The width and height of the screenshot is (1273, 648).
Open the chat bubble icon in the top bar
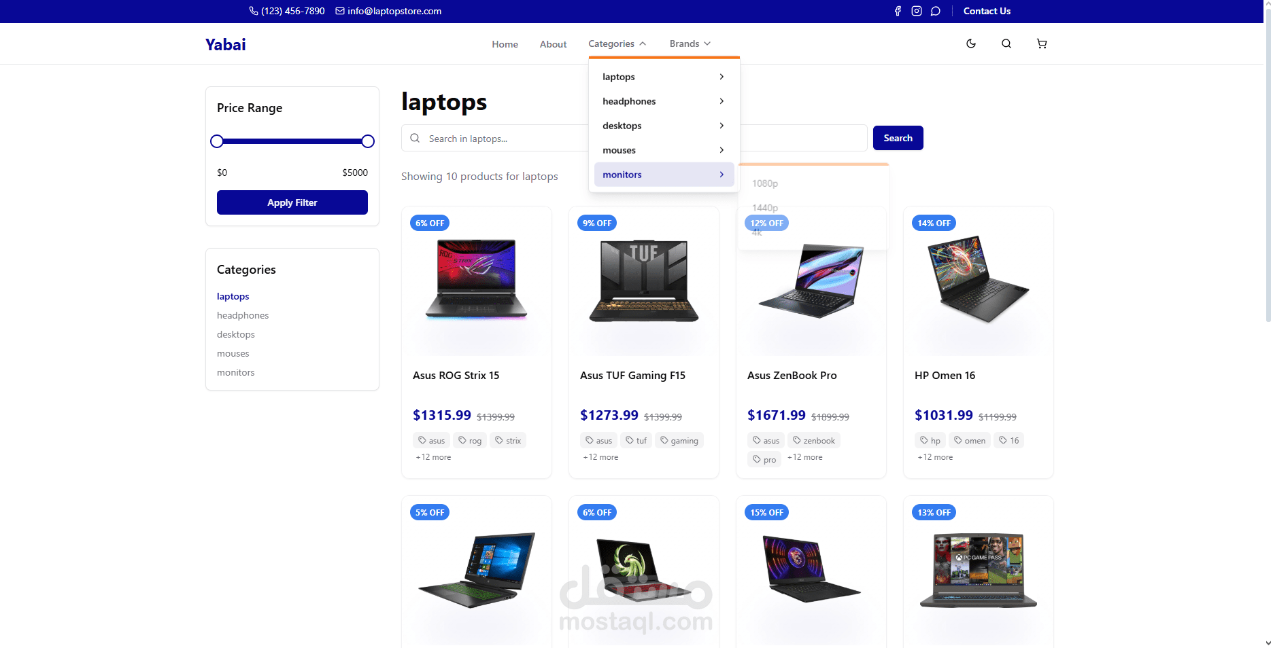935,11
